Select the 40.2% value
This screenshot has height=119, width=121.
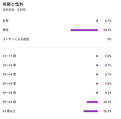[107, 102]
